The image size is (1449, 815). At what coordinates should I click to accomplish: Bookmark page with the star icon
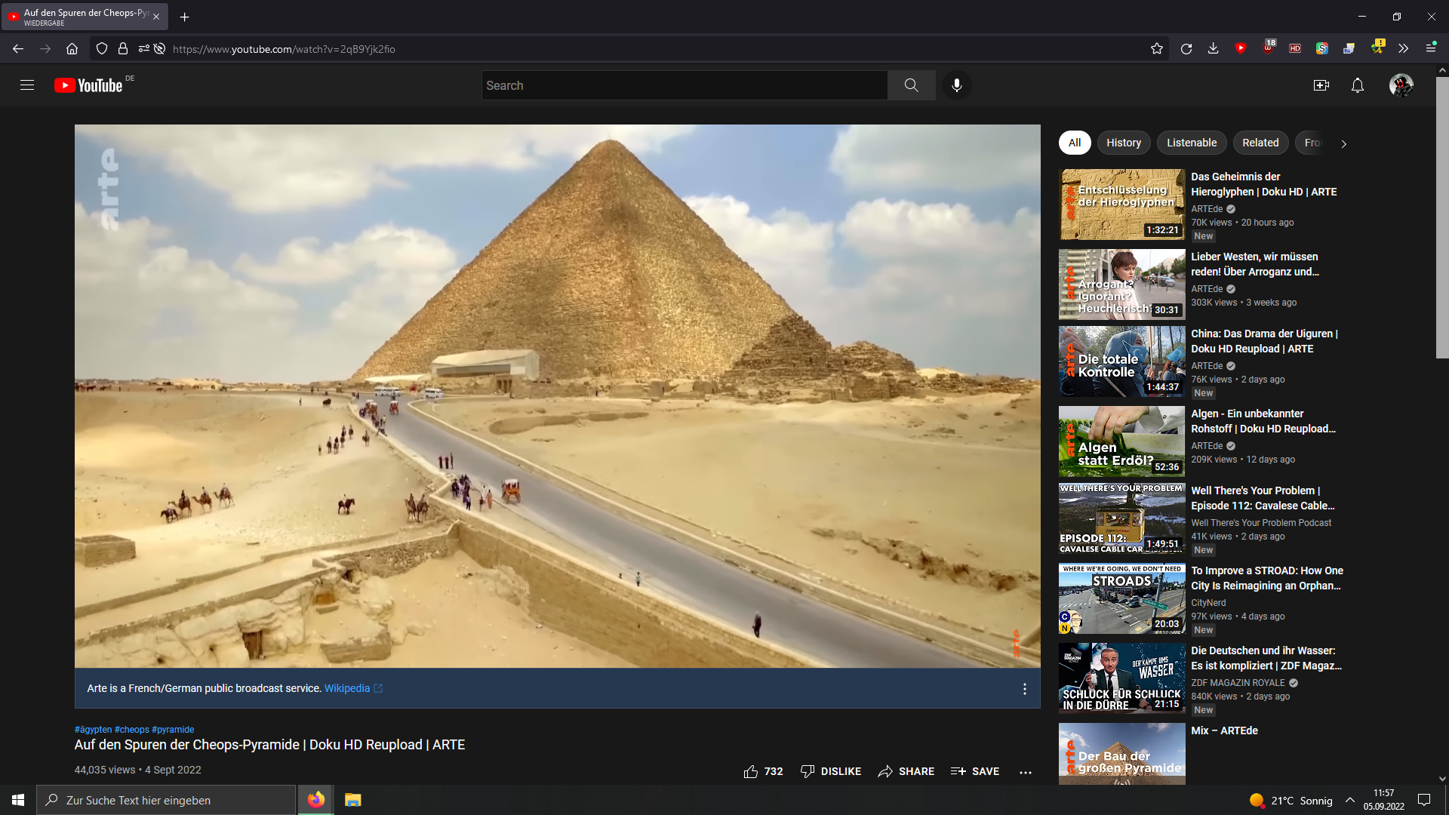pos(1156,49)
